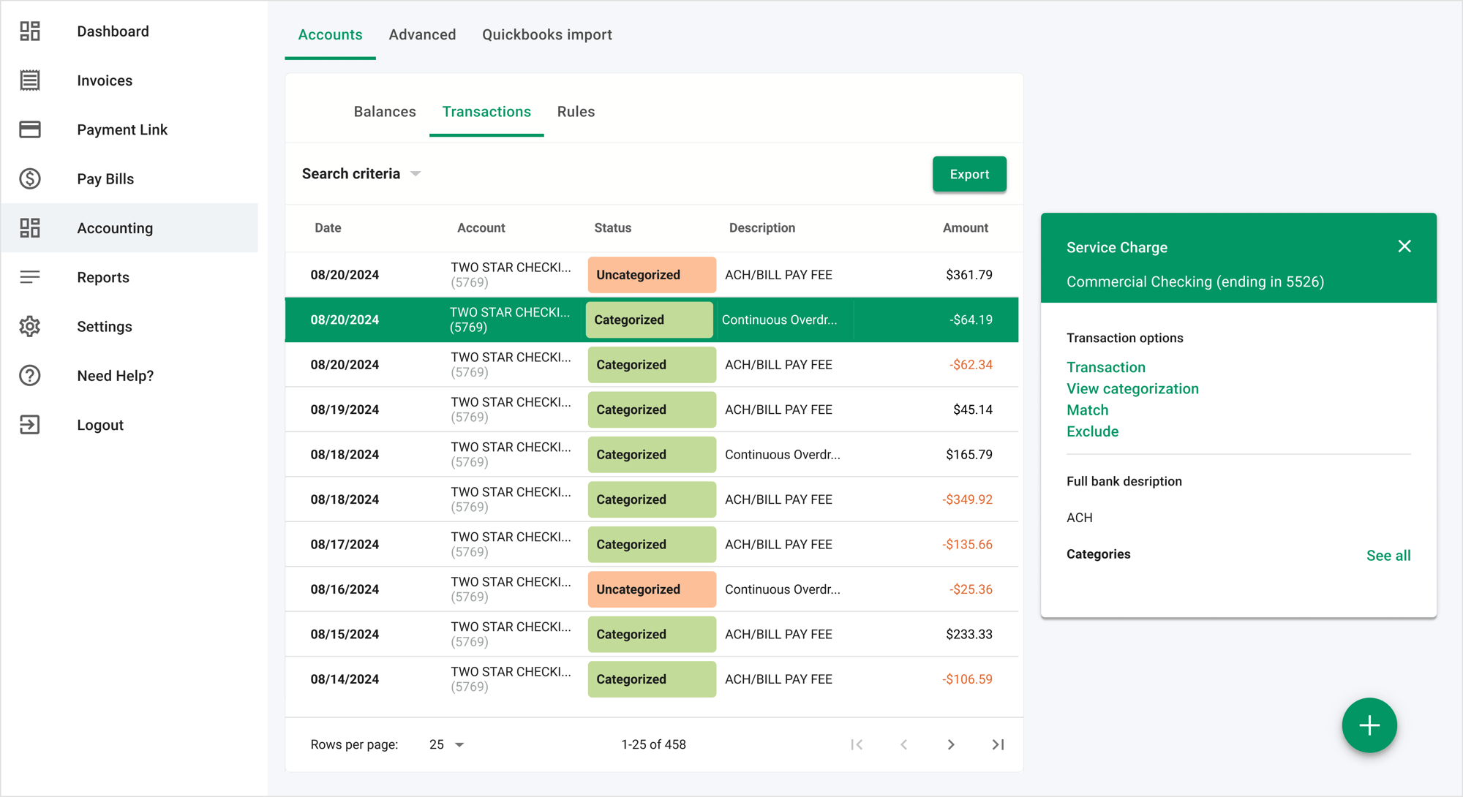
Task: Select the Transaction option
Action: click(1105, 367)
